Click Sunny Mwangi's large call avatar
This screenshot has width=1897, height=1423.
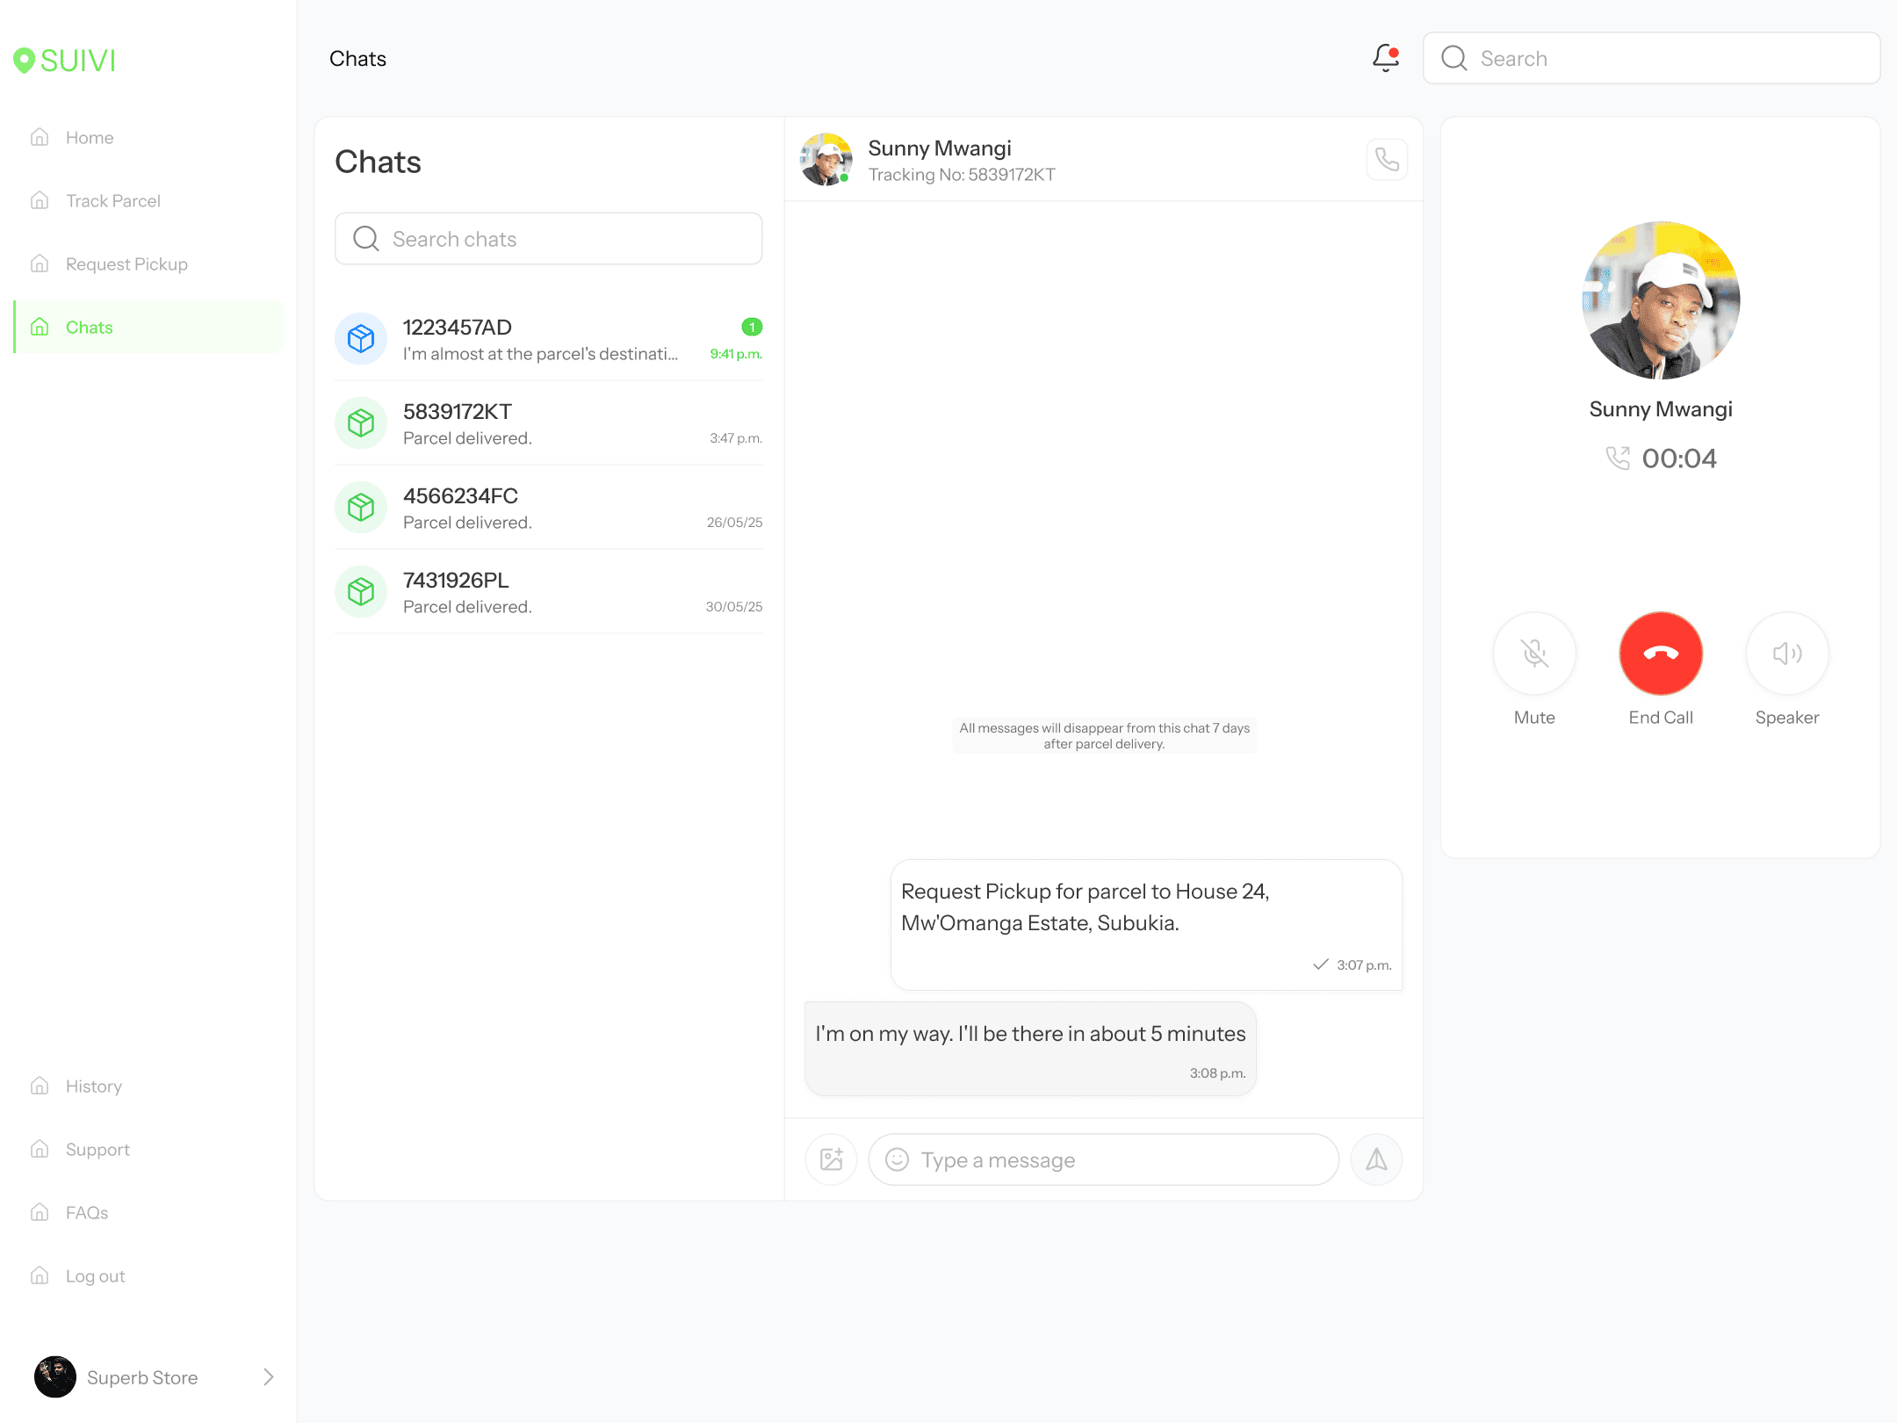[x=1660, y=300]
